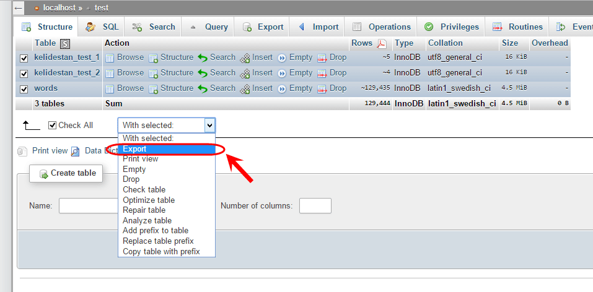The image size is (593, 292).
Task: Click the Drop icon for kelidestan_test_1
Action: 322,58
